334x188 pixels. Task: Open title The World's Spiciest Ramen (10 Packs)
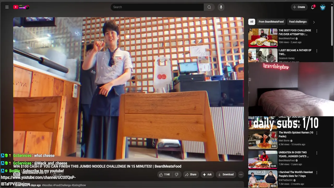[x=296, y=134]
